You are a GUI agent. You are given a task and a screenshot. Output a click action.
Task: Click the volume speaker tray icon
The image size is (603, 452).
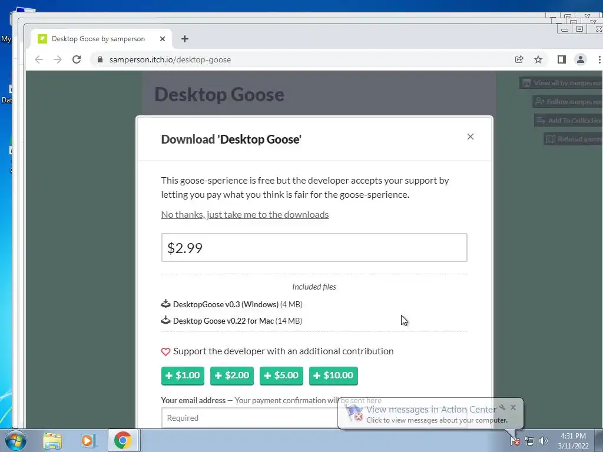tap(544, 441)
